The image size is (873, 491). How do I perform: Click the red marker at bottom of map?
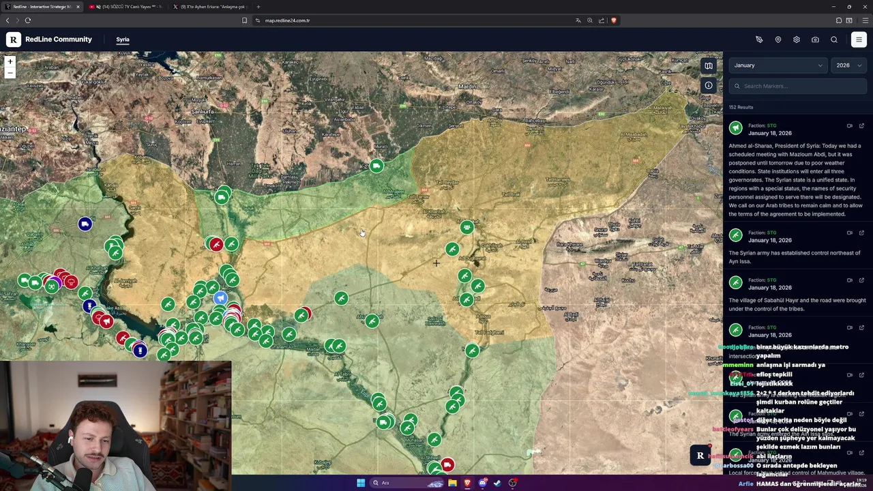(447, 465)
